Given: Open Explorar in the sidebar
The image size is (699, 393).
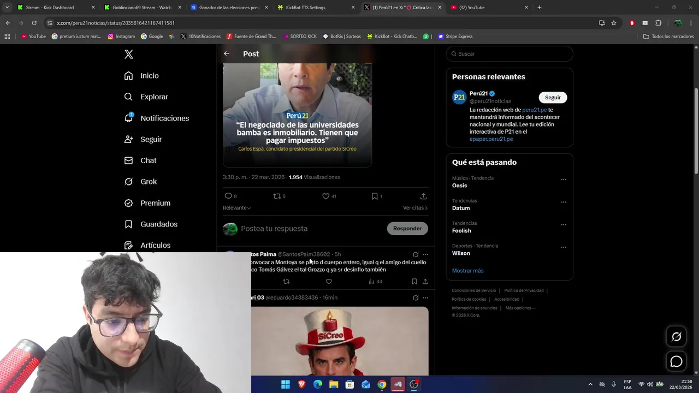Looking at the screenshot, I should (146, 97).
